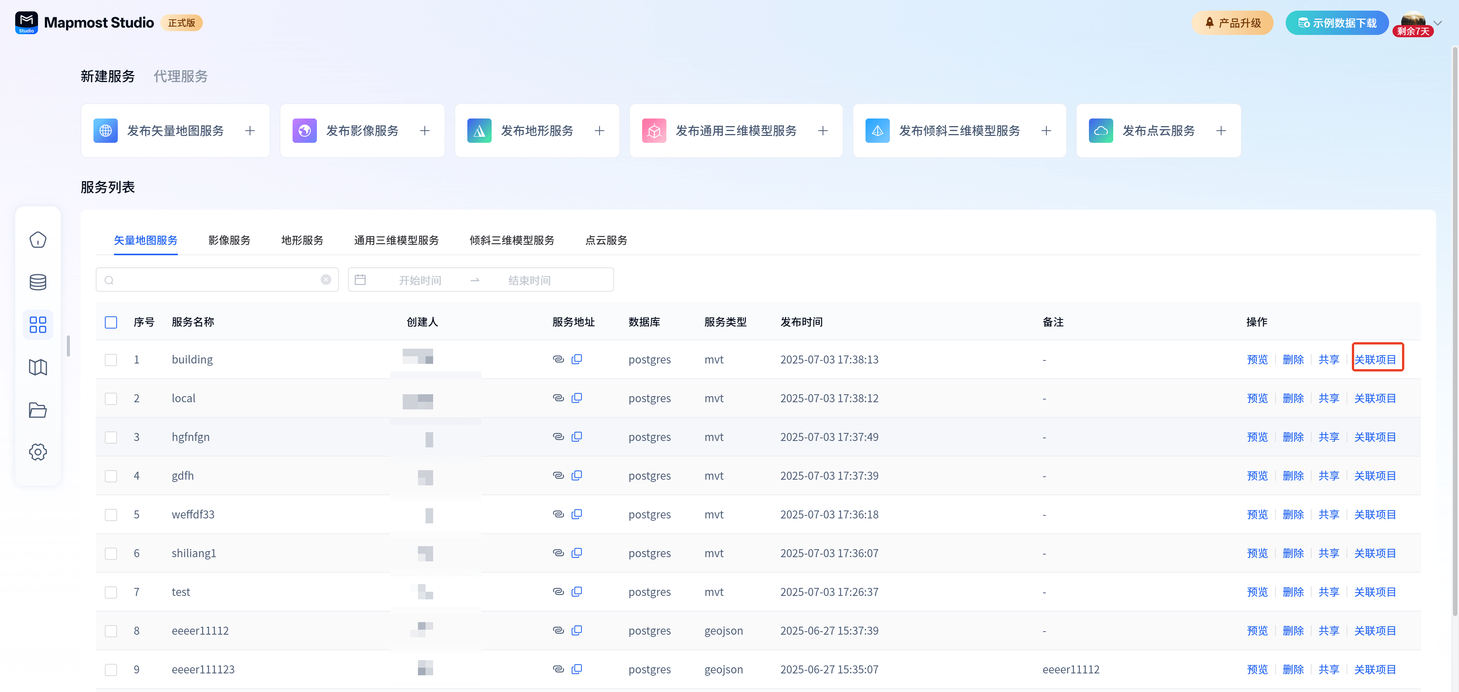
Task: Open the folder icon in left sidebar
Action: 37,409
